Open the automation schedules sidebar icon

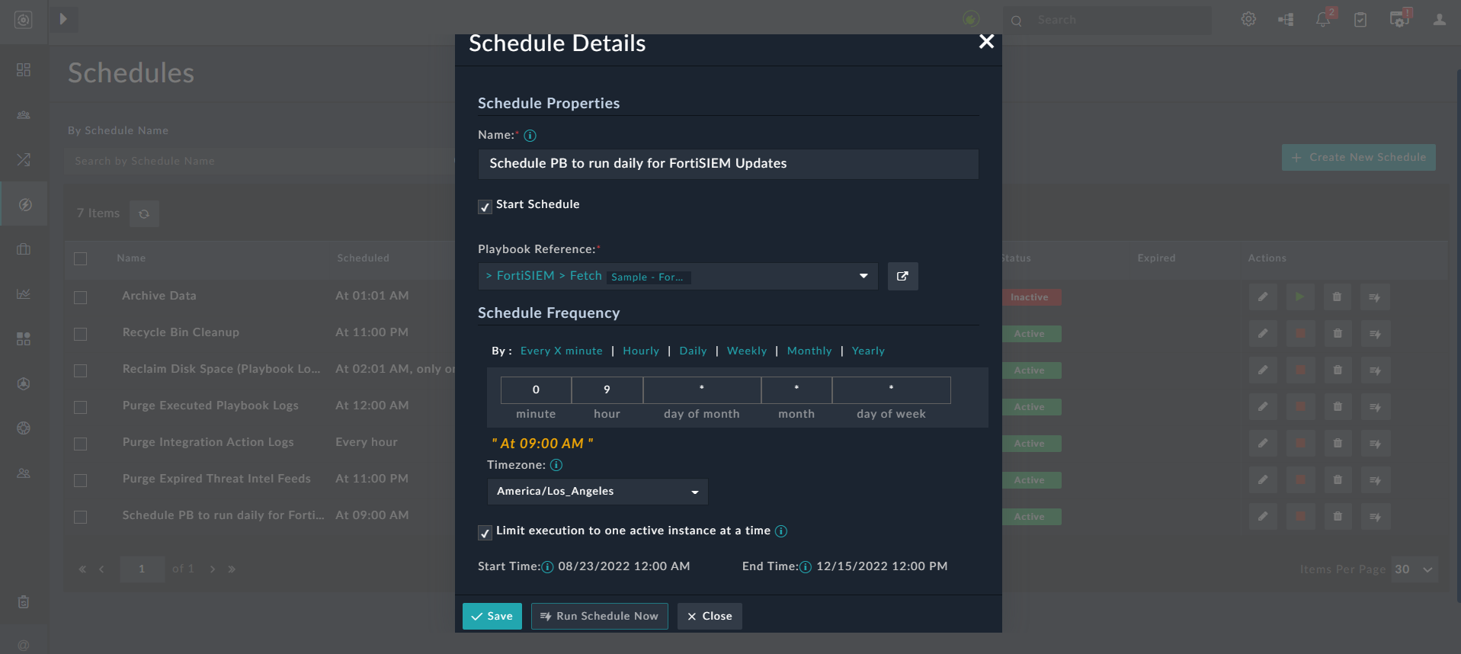24,204
